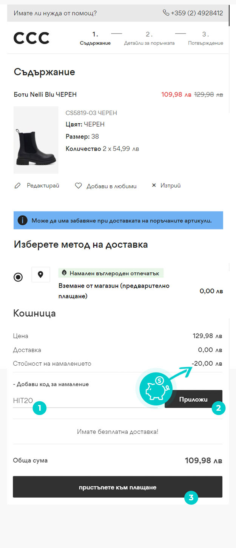Go to step 3 Потвърждение

tap(205, 39)
